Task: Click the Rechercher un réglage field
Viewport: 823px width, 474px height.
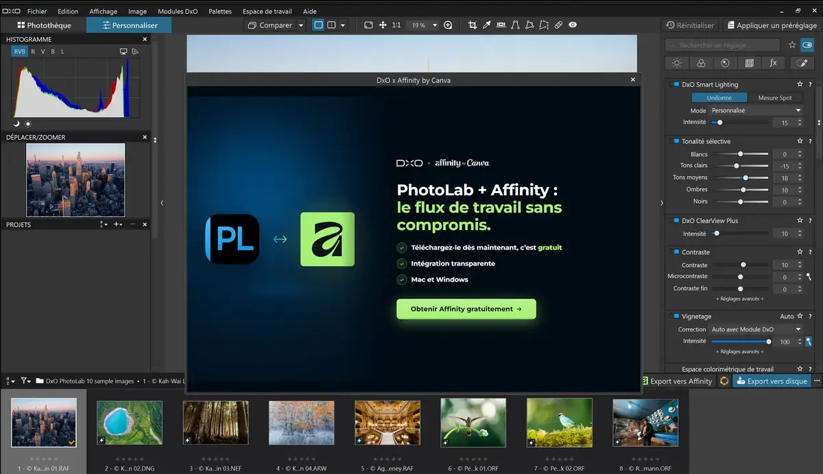Action: (x=724, y=45)
